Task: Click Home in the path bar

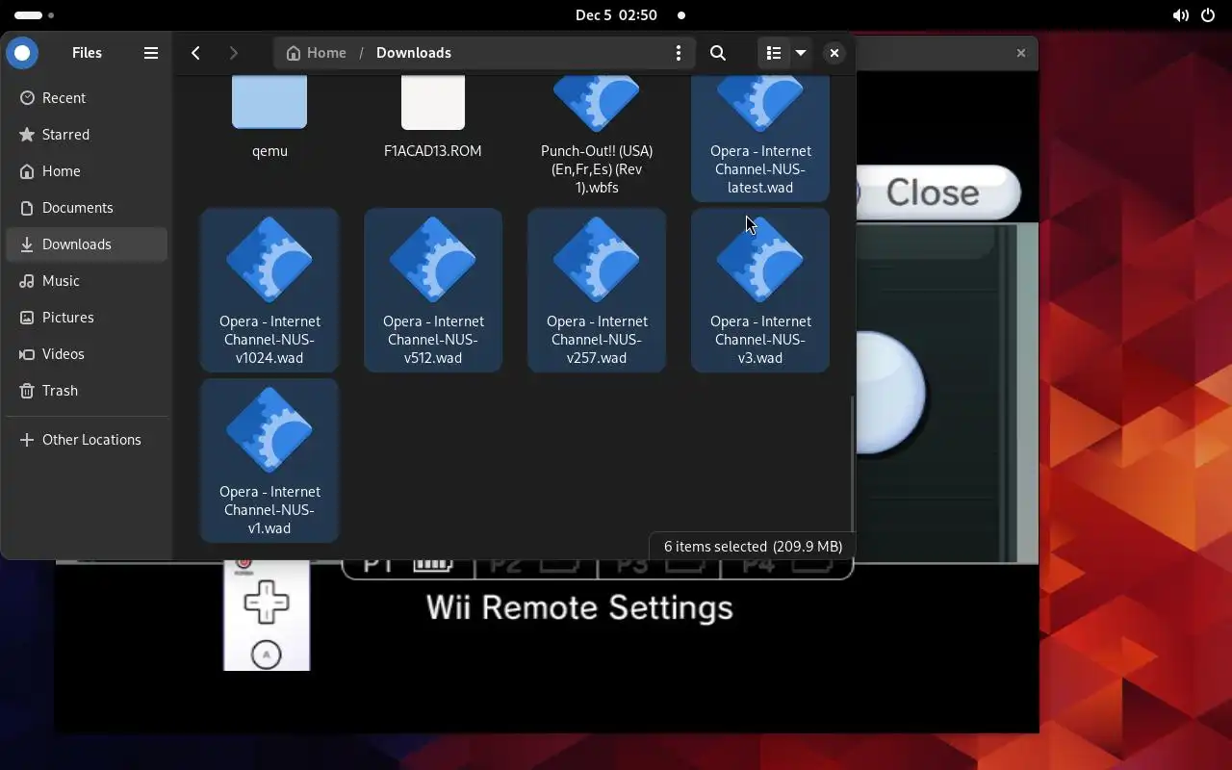Action: 316,53
